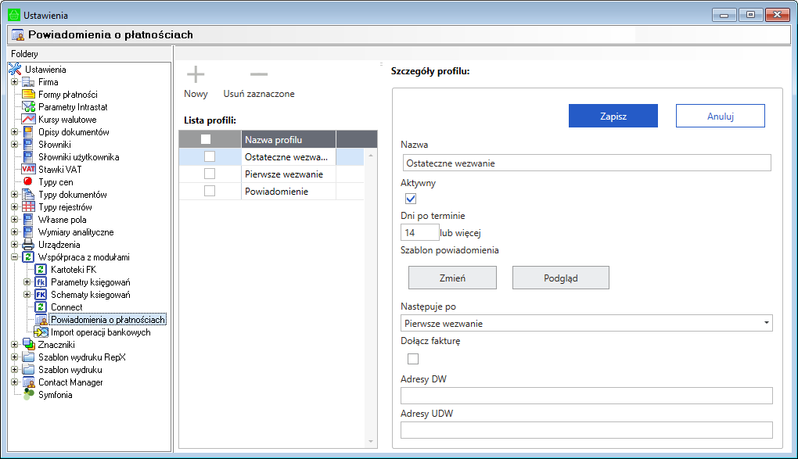Click the Zmień template button
This screenshot has height=459, width=798.
(x=452, y=278)
